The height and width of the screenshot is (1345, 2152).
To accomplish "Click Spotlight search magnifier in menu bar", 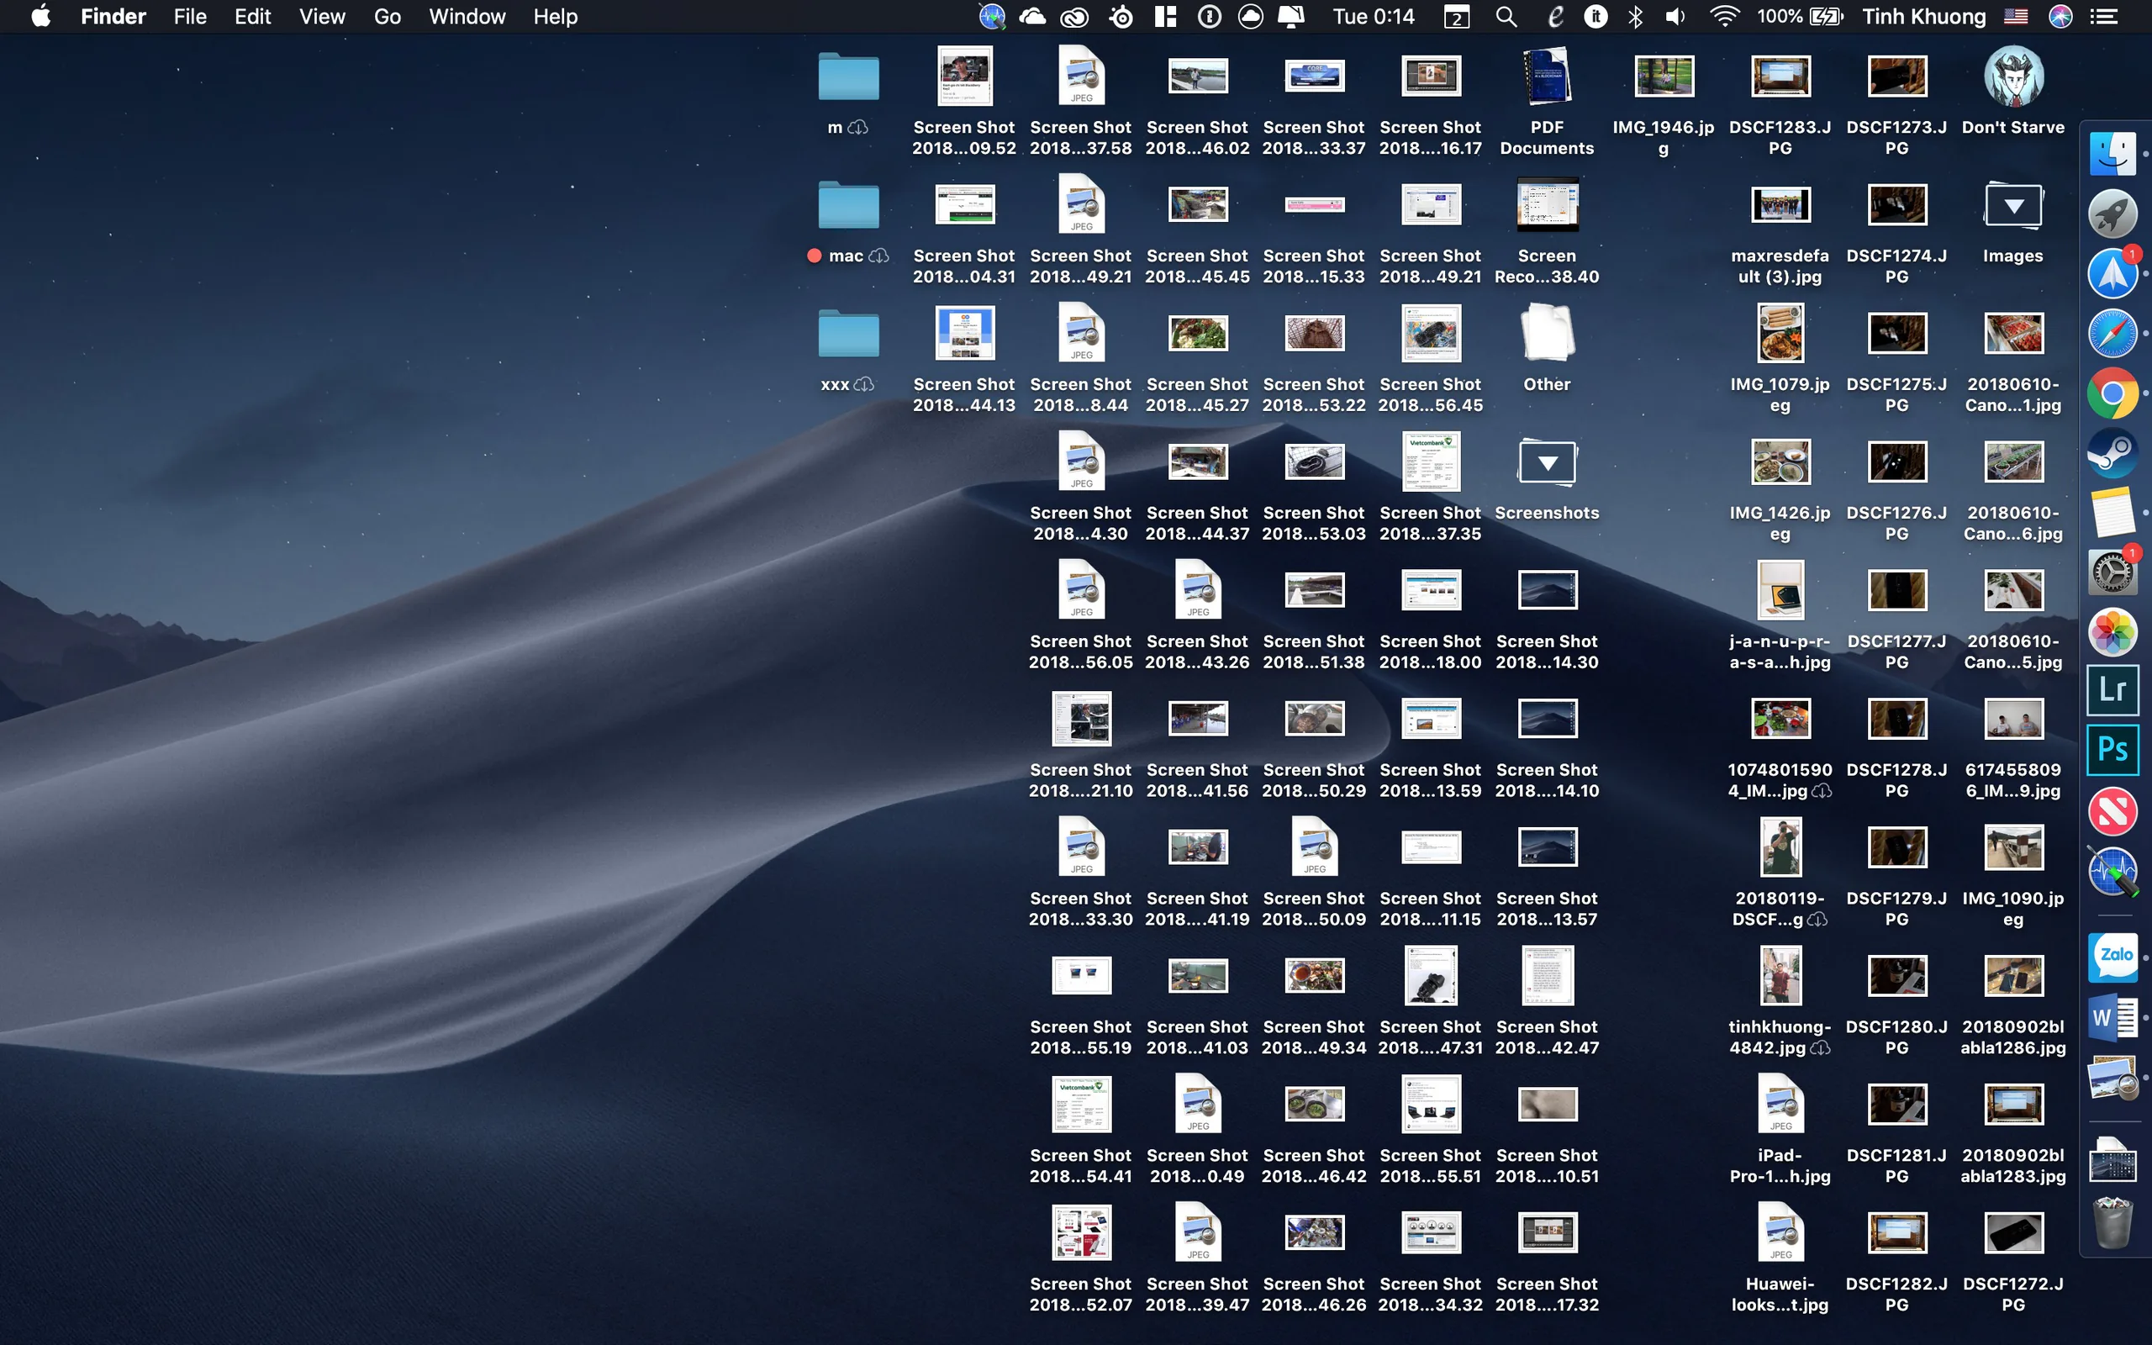I will coord(1506,17).
